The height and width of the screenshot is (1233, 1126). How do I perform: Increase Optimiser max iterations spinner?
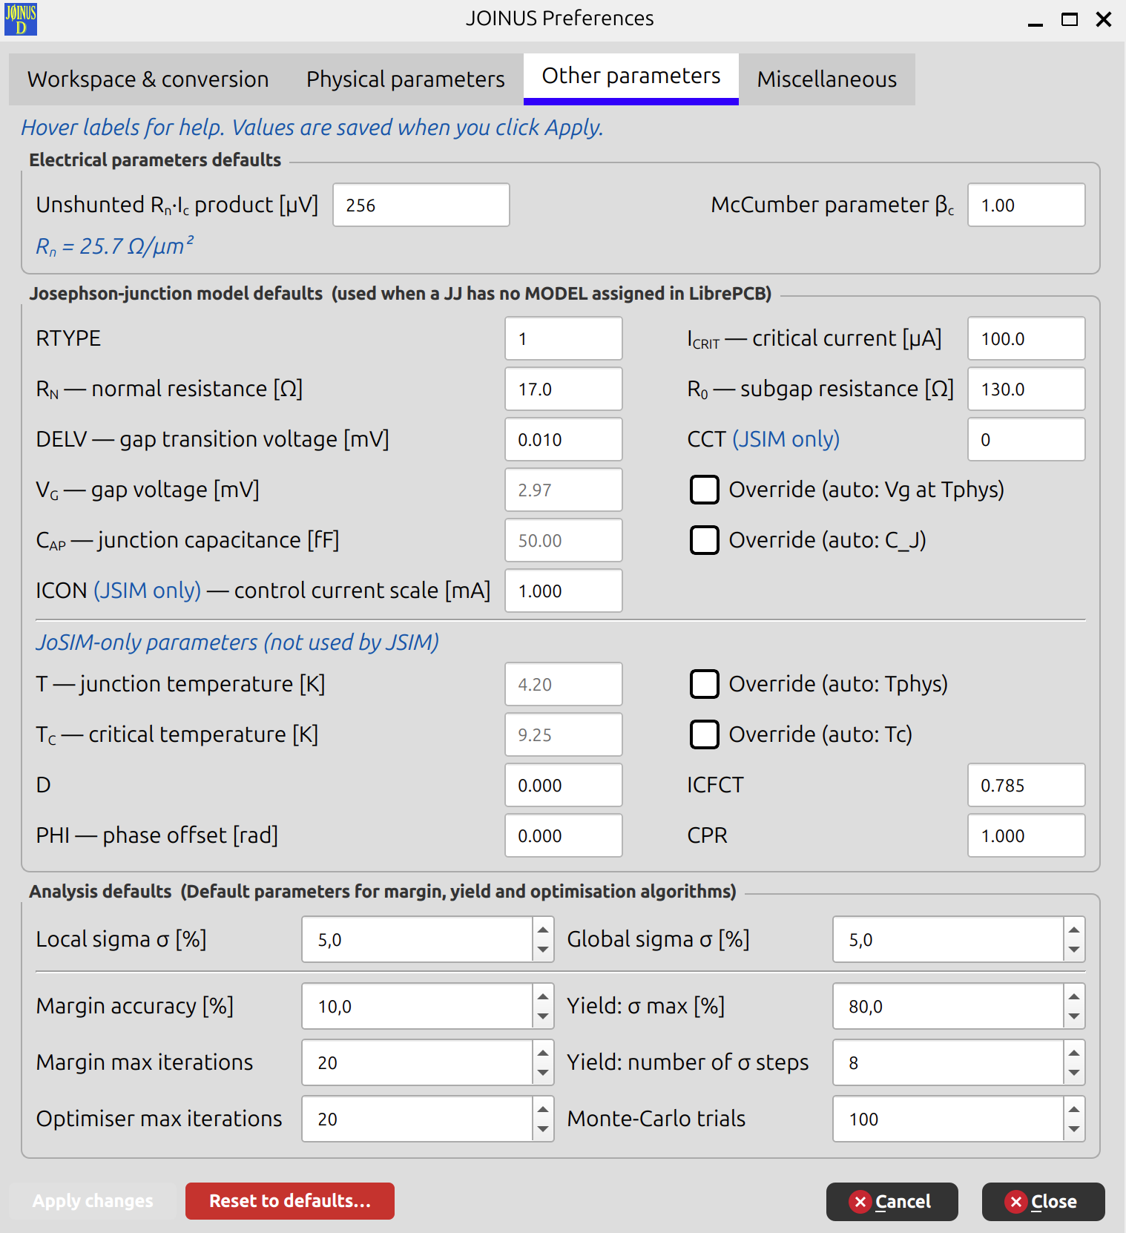pos(543,1109)
